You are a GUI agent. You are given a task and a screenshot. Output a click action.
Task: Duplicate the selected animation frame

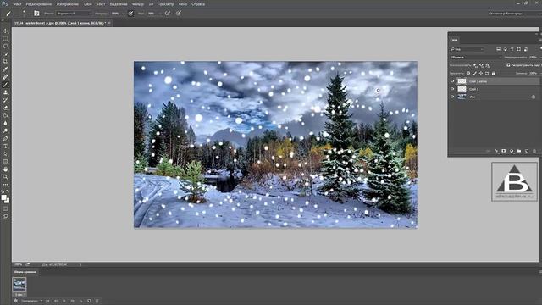coord(89,301)
